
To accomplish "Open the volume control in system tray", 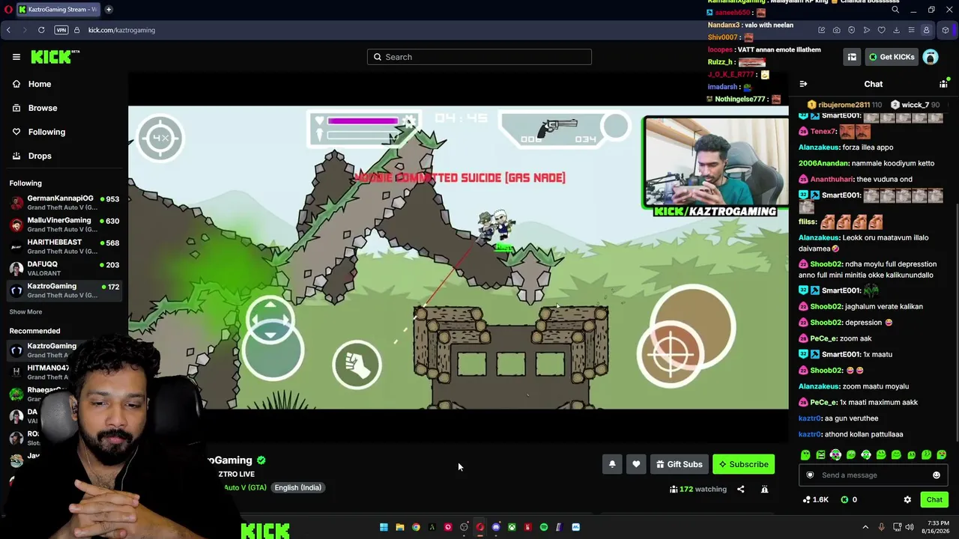I will coord(910,527).
